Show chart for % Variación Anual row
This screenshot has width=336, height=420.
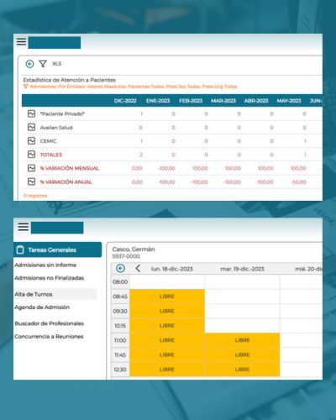pyautogui.click(x=31, y=181)
